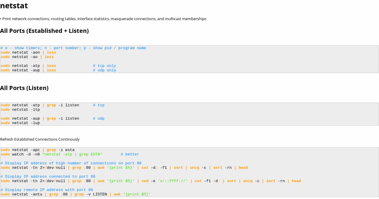The image size is (379, 199).
Task: Select the All Ports (Established + Listen) heading
Action: (44, 31)
